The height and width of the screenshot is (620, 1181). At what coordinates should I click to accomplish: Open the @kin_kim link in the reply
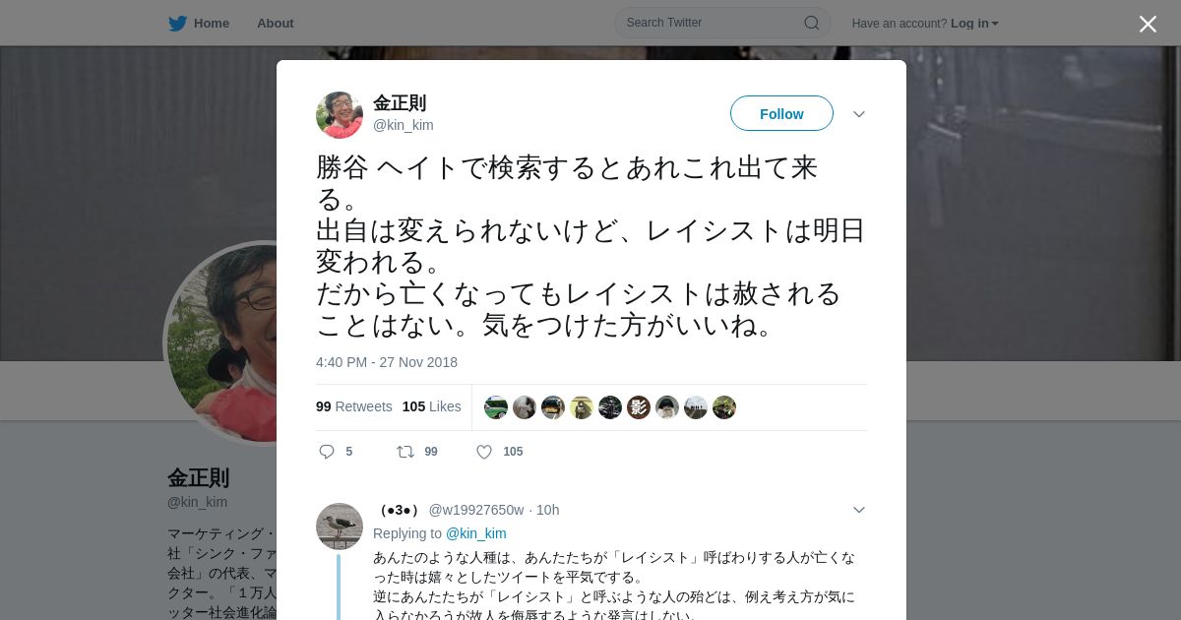click(476, 533)
